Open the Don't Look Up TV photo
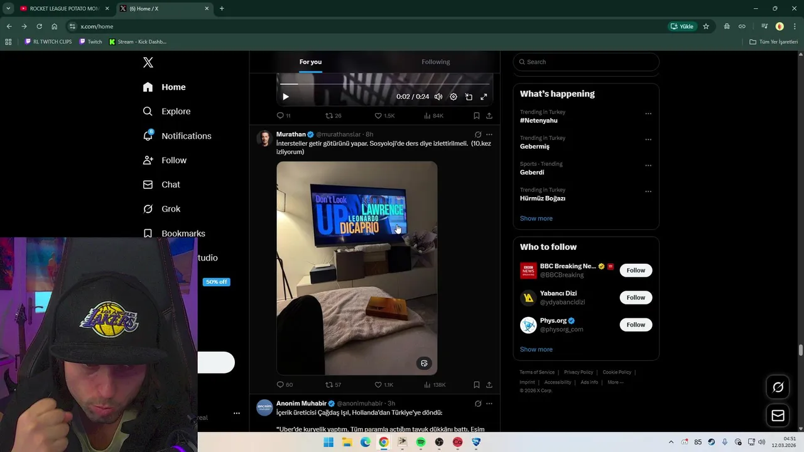 (357, 268)
